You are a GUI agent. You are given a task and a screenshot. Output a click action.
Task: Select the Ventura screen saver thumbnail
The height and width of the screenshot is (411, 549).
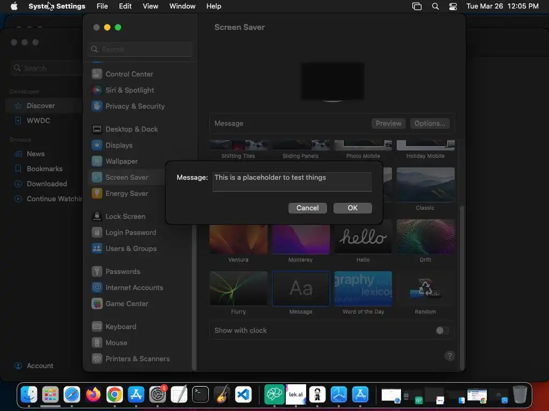239,239
